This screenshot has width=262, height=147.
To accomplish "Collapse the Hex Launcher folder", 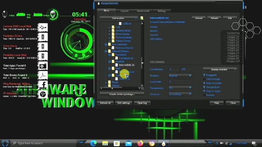I will (106, 45).
